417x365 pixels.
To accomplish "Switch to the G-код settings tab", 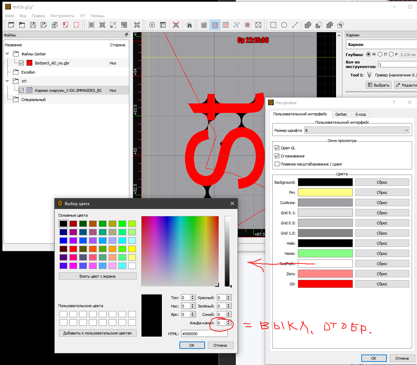I will click(360, 114).
